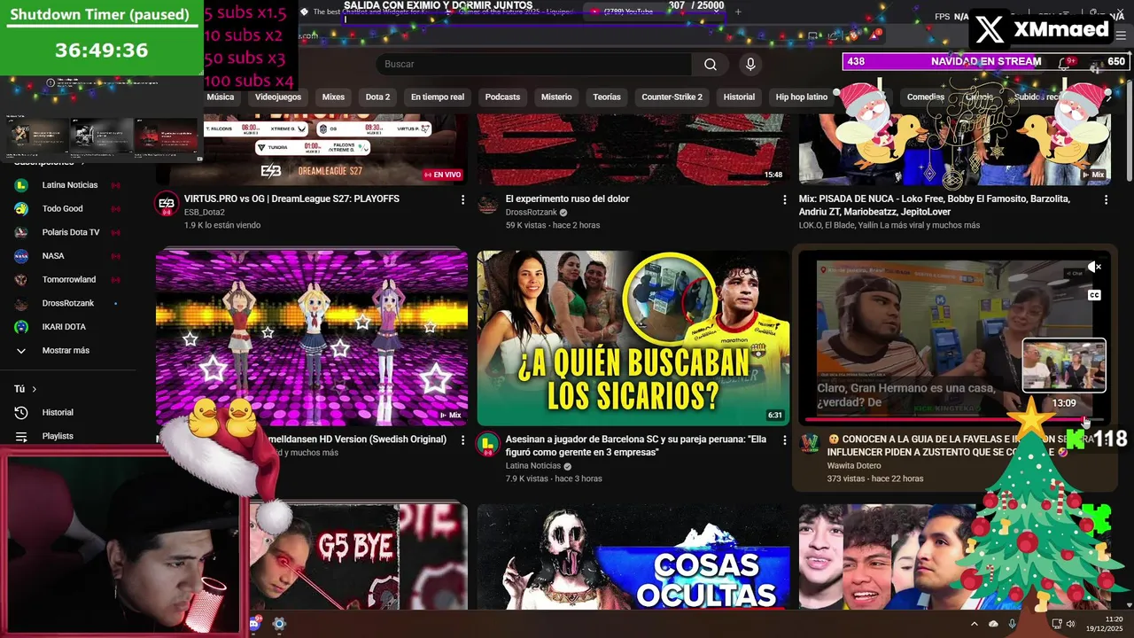Screen dimensions: 1134x638
Task: Select the Mixes filter chip
Action: click(x=333, y=97)
